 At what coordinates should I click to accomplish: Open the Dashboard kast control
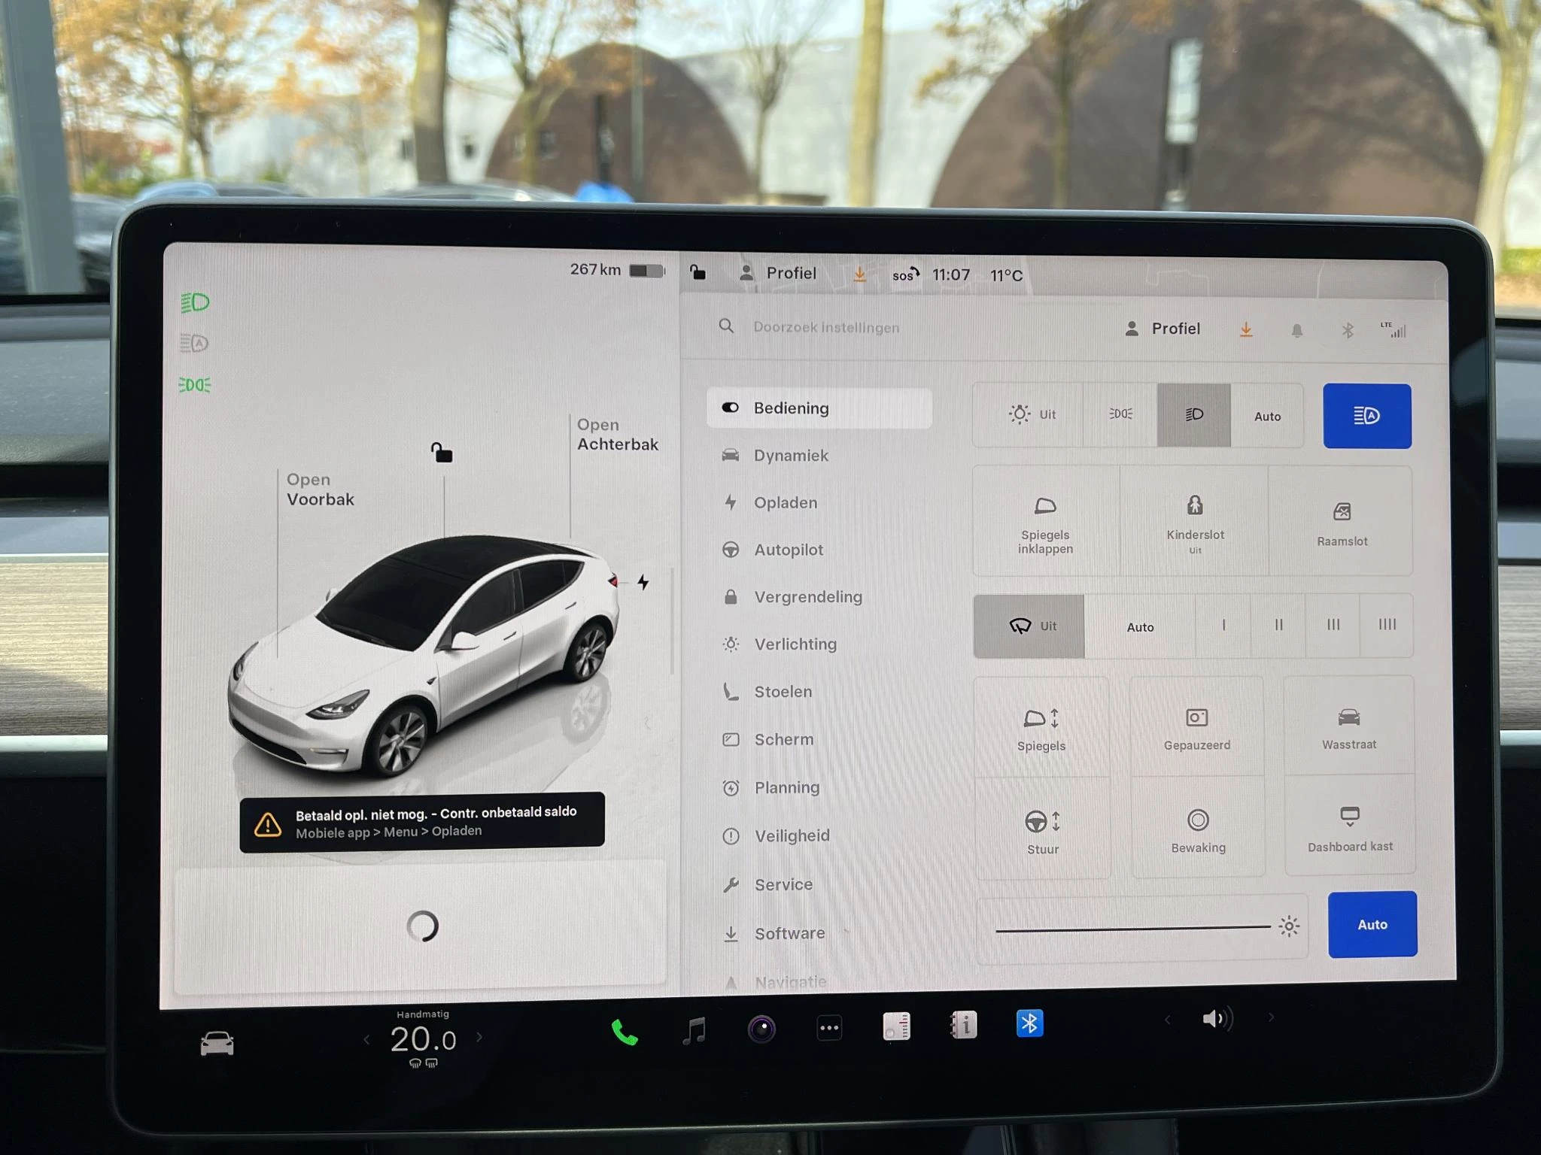pos(1350,826)
